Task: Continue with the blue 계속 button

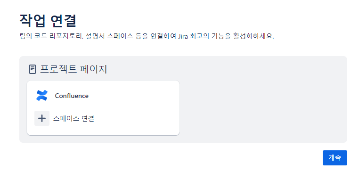Action: [x=335, y=158]
